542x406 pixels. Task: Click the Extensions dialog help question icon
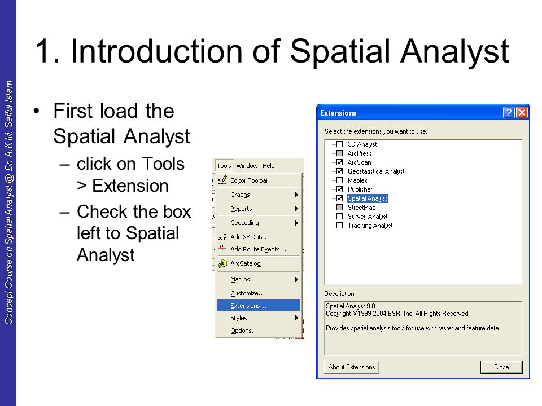point(509,113)
